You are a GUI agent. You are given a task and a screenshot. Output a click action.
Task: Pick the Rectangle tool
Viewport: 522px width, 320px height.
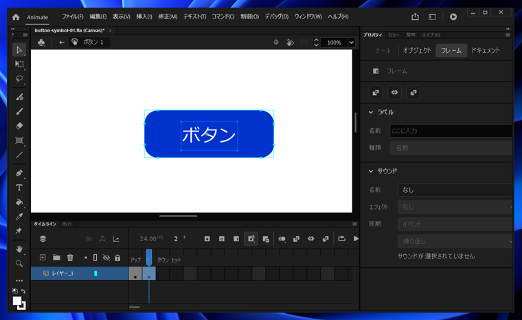coord(19,140)
